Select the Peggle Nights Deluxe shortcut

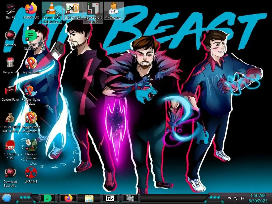pos(31,95)
